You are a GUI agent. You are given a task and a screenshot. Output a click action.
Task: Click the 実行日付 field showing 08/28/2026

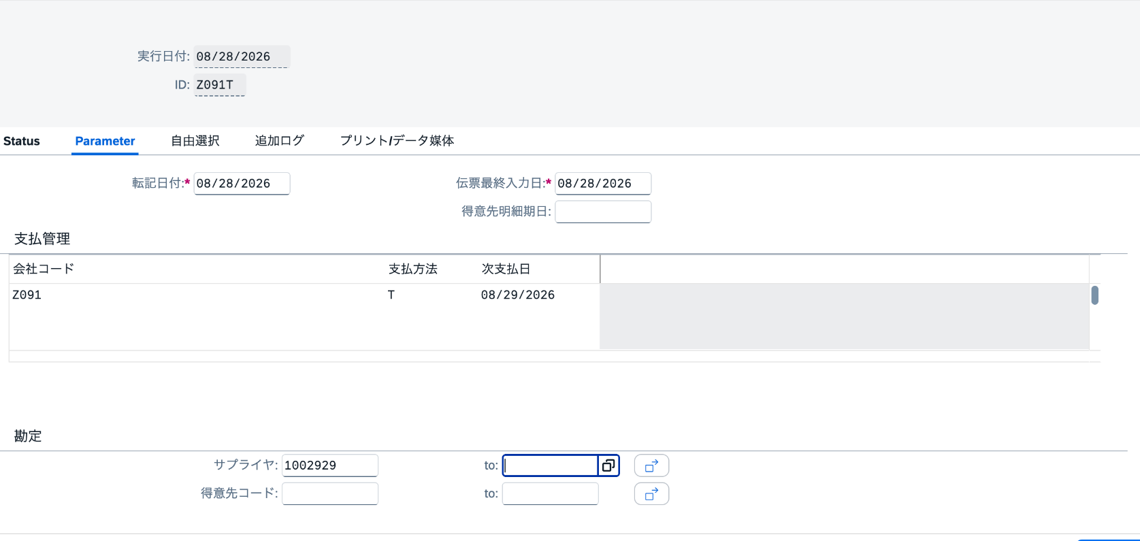pyautogui.click(x=242, y=56)
